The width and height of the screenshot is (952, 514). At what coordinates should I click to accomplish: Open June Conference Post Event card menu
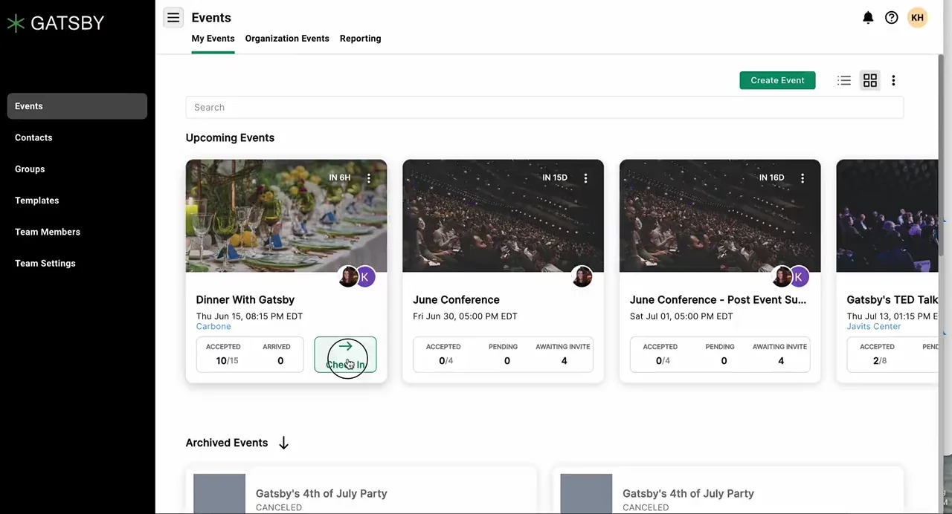(x=803, y=178)
